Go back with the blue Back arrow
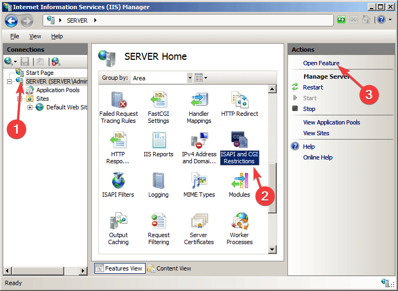The height and width of the screenshot is (291, 398). (x=11, y=21)
